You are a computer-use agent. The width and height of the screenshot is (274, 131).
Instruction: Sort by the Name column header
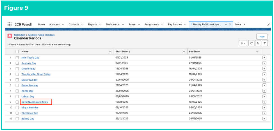coord(25,52)
